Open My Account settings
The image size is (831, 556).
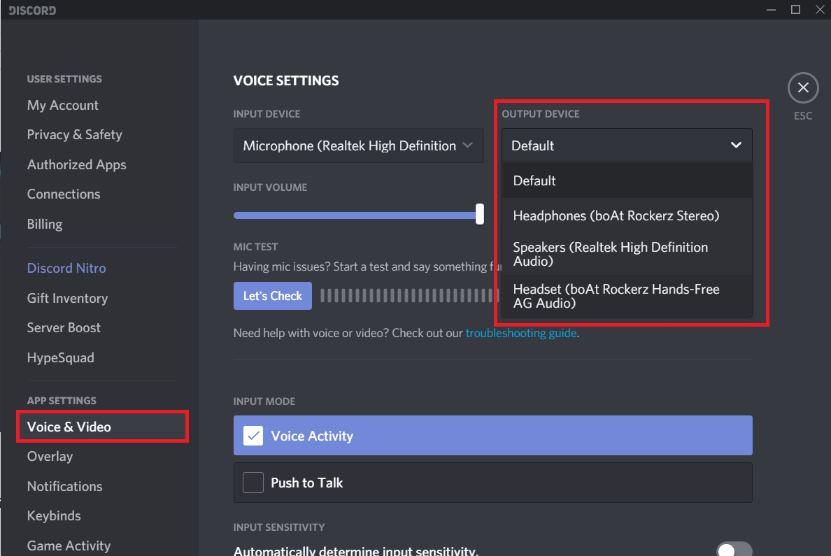click(62, 105)
